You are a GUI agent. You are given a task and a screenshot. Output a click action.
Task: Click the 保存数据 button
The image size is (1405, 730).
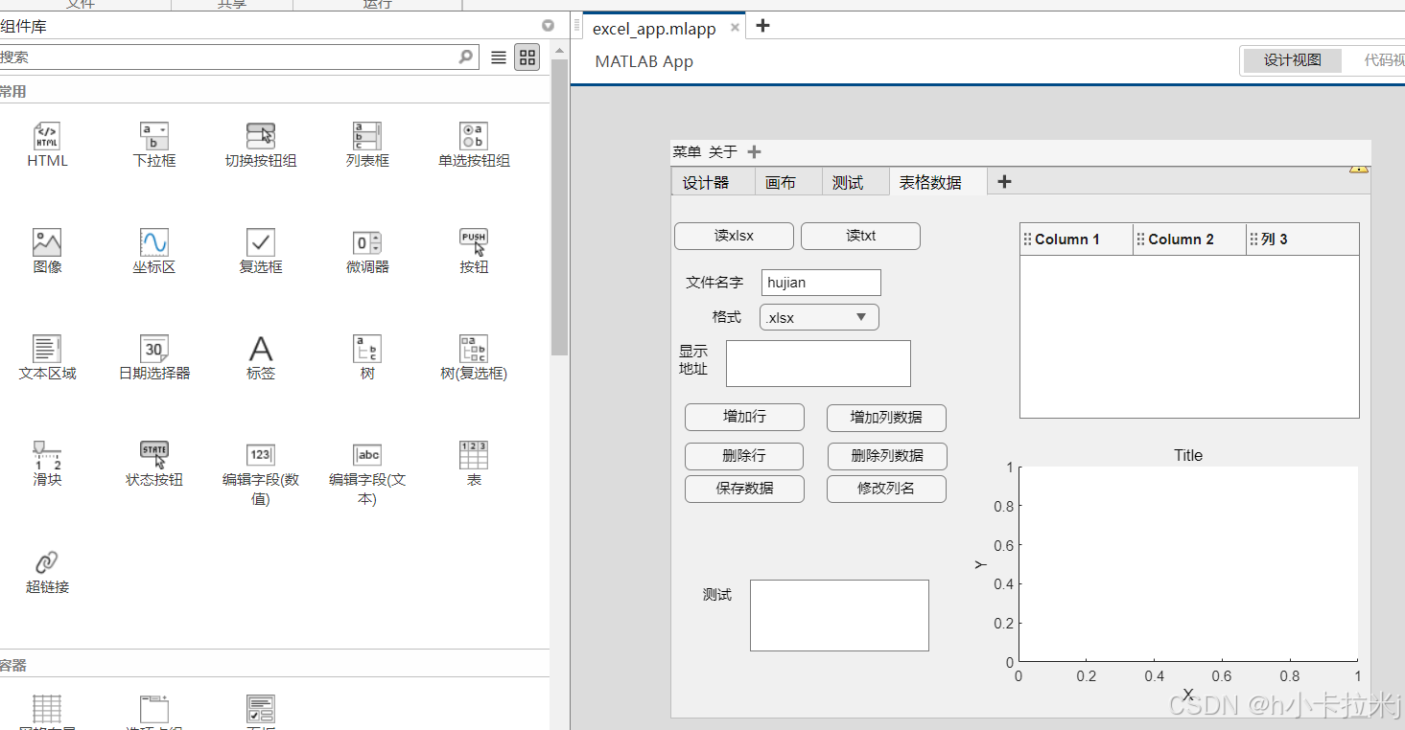[x=744, y=489]
